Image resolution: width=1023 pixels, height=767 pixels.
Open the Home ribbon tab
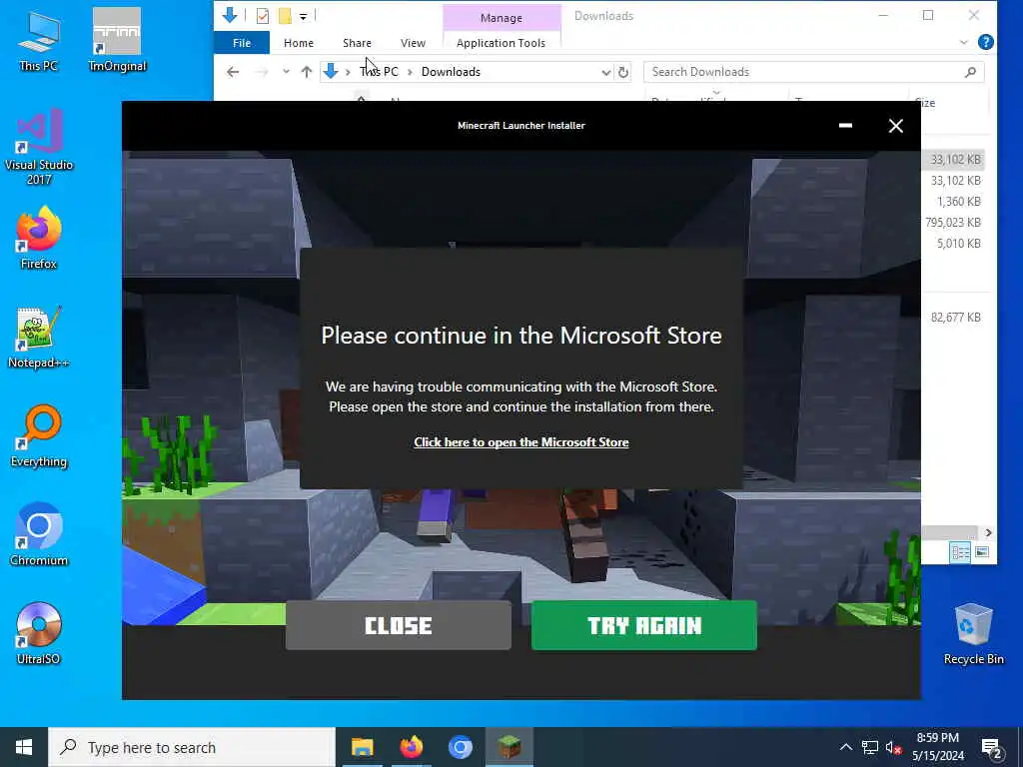click(x=299, y=43)
